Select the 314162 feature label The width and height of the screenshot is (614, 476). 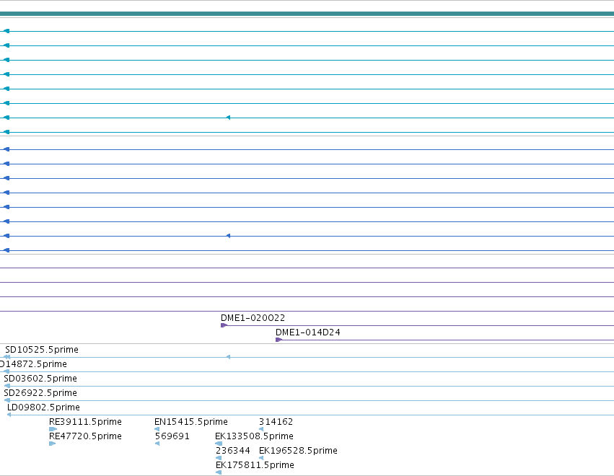[276, 422]
